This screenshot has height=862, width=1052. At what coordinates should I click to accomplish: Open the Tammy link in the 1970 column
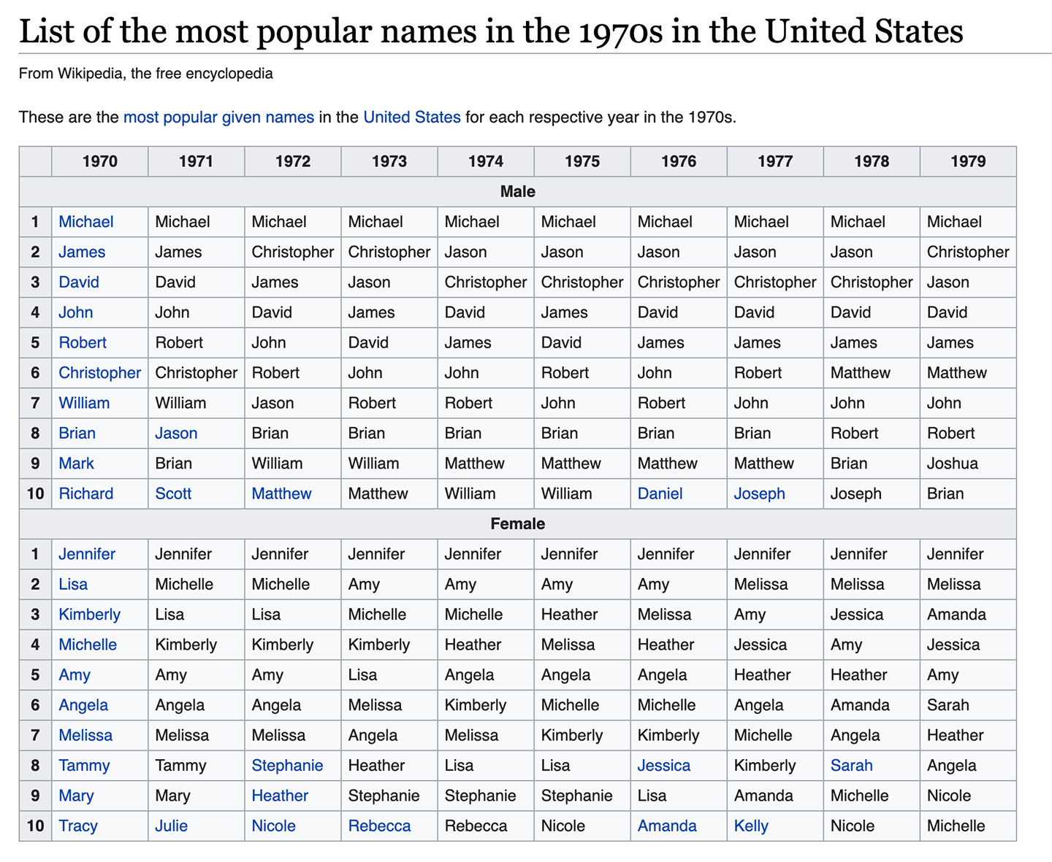[84, 766]
